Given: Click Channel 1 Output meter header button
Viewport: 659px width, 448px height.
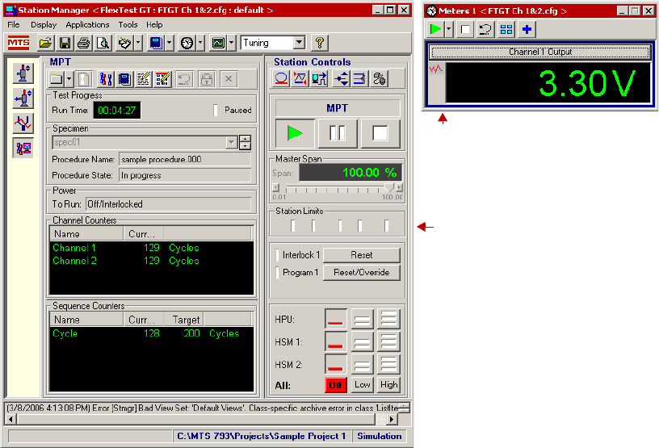Looking at the screenshot, I should (540, 52).
